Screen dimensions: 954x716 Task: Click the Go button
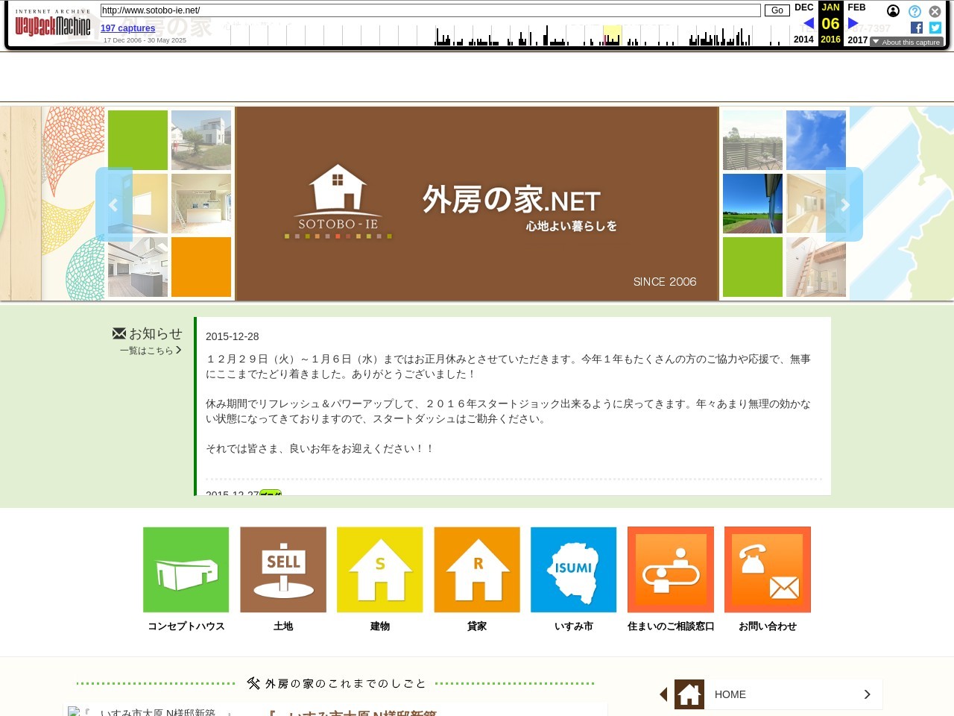[777, 10]
